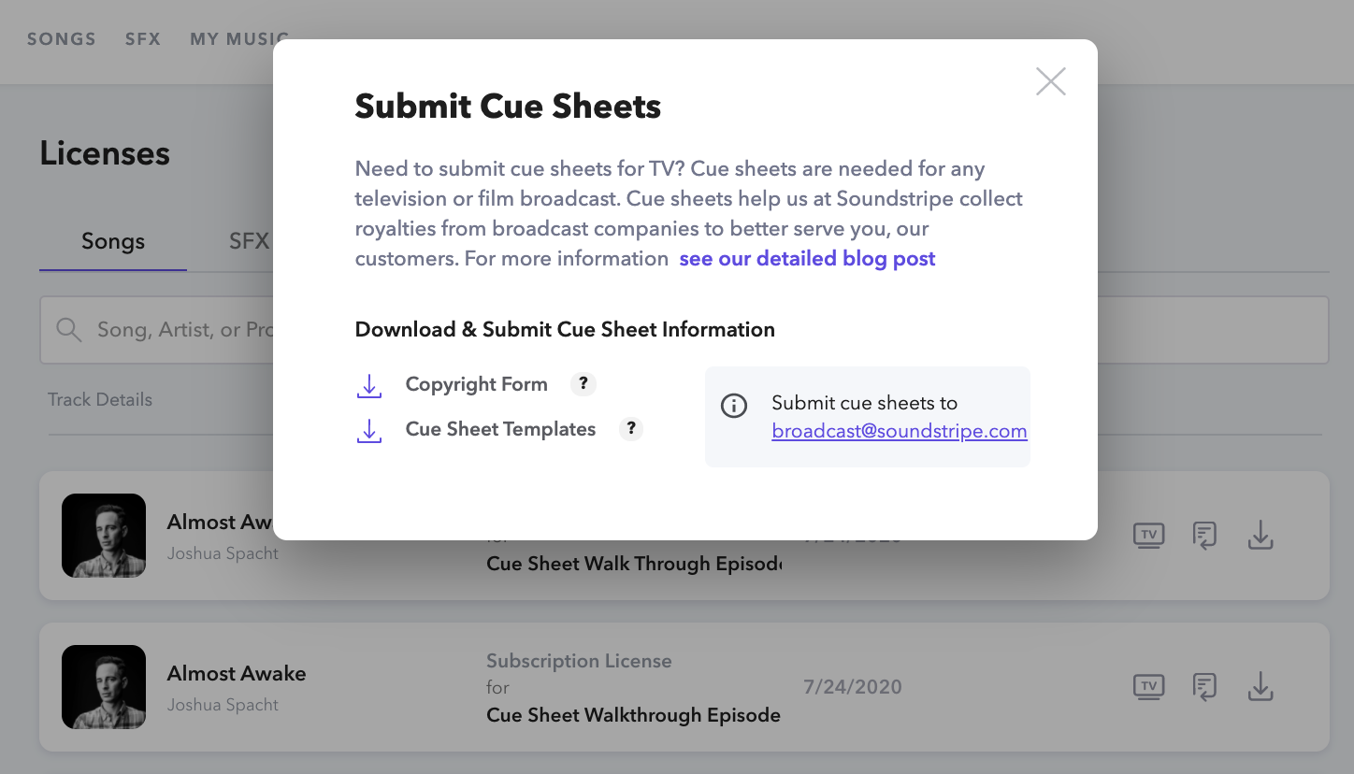Download the second Almost Awake license

click(x=1260, y=687)
